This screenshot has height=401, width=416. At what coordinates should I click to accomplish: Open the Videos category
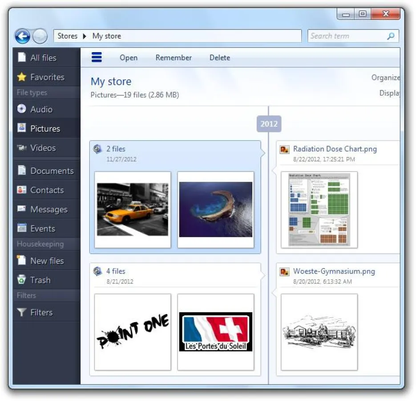click(x=43, y=148)
